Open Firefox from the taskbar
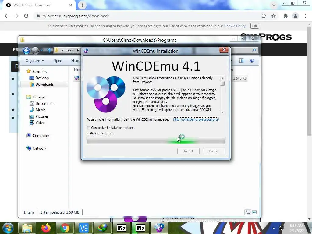Viewport: 312px width, 234px height. (x=46, y=228)
